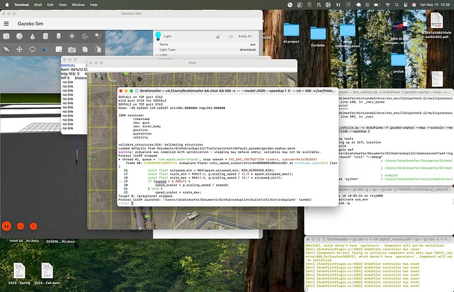Add a directional light in Gazebo
Image resolution: width=454 pixels, height=292 pixels.
pos(85,36)
